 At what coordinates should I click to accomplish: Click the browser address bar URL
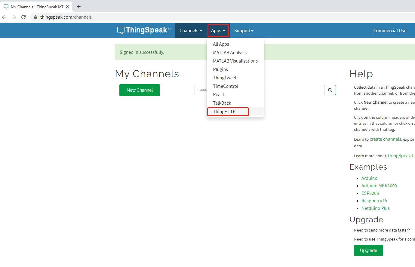click(66, 17)
